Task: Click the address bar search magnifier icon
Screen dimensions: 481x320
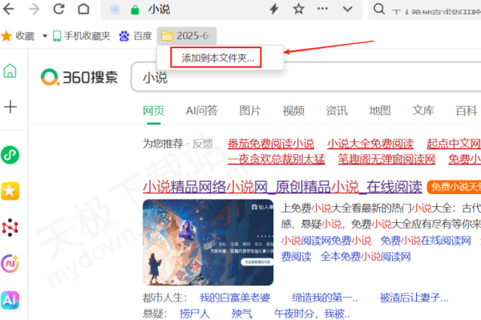Action: [379, 9]
